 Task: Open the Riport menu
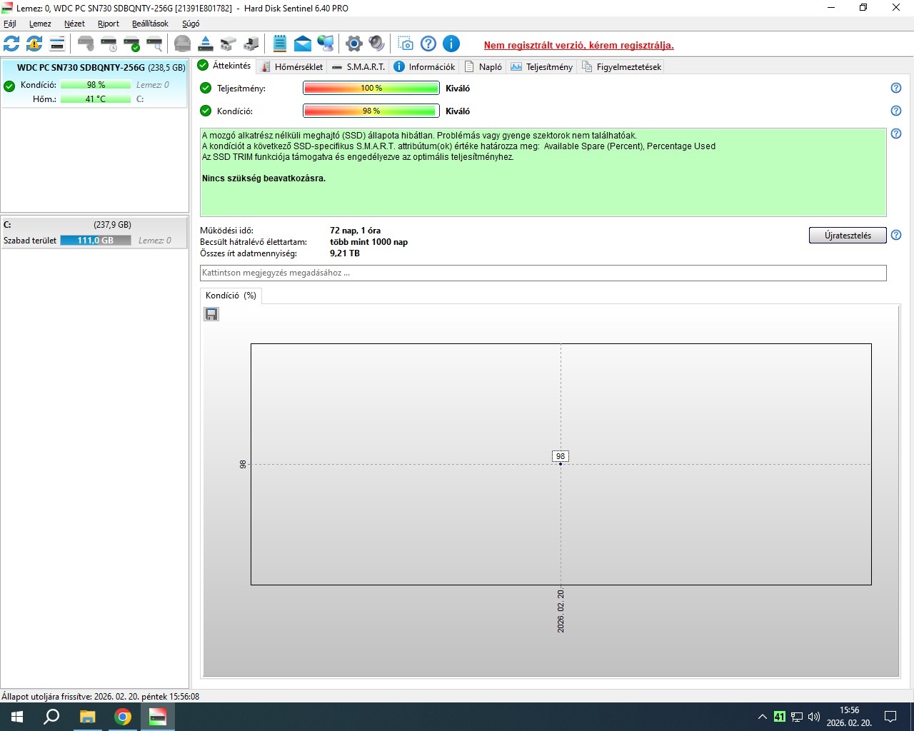click(x=109, y=24)
